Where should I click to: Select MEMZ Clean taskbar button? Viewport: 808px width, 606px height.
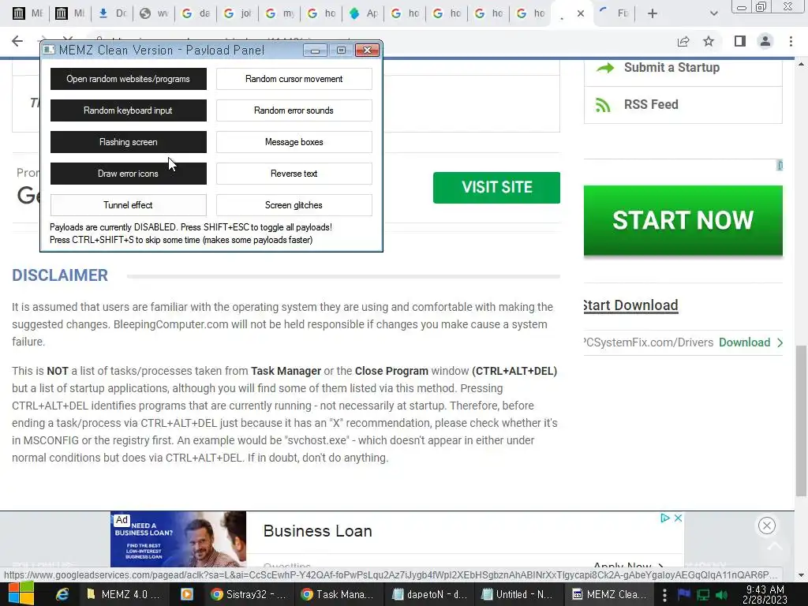(x=608, y=594)
